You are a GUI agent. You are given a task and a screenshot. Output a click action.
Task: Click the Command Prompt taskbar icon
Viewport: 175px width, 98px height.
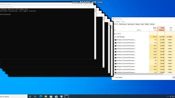67,96
